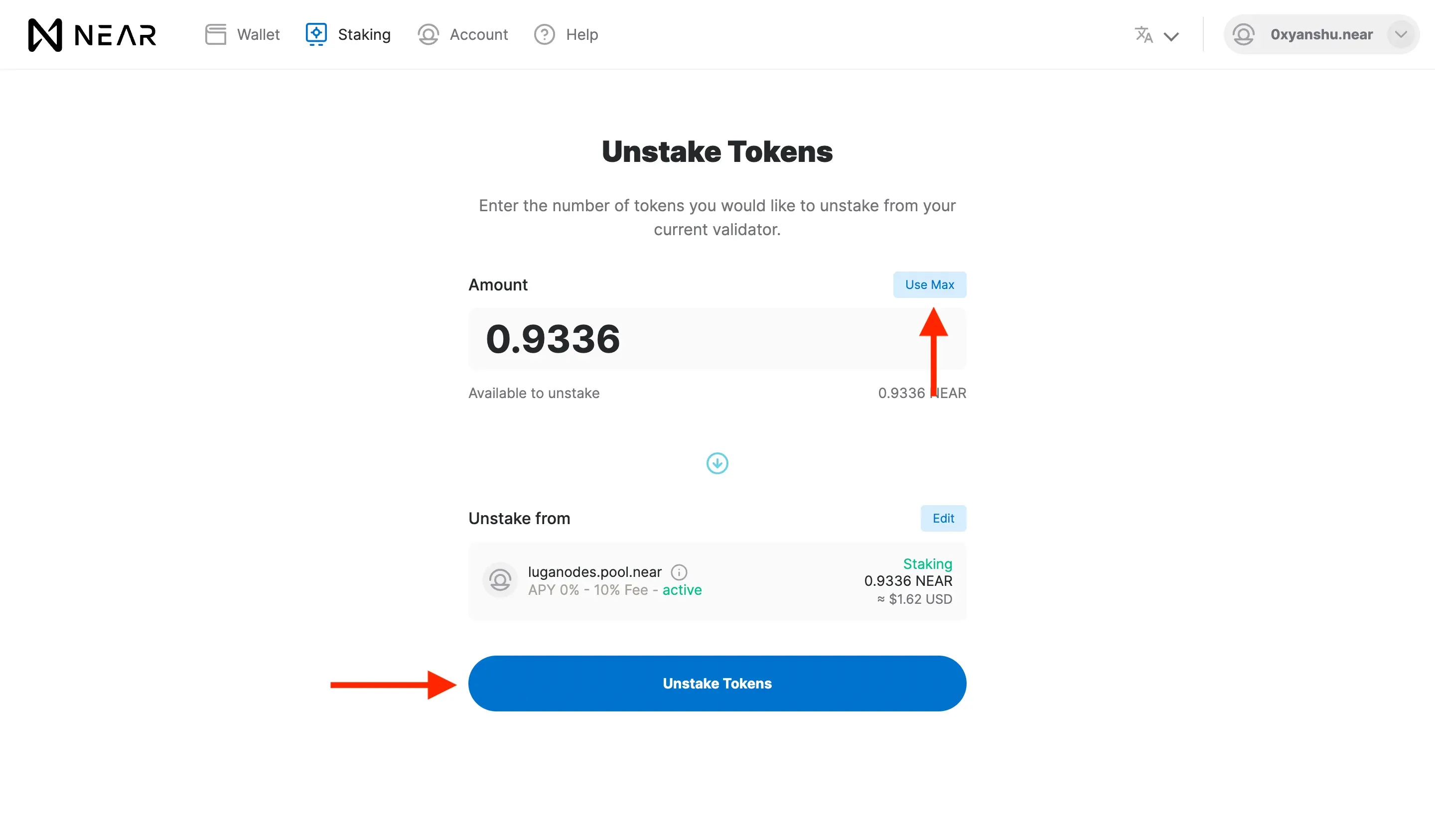The height and width of the screenshot is (822, 1435).
Task: Click the Help question mark icon
Action: click(544, 34)
